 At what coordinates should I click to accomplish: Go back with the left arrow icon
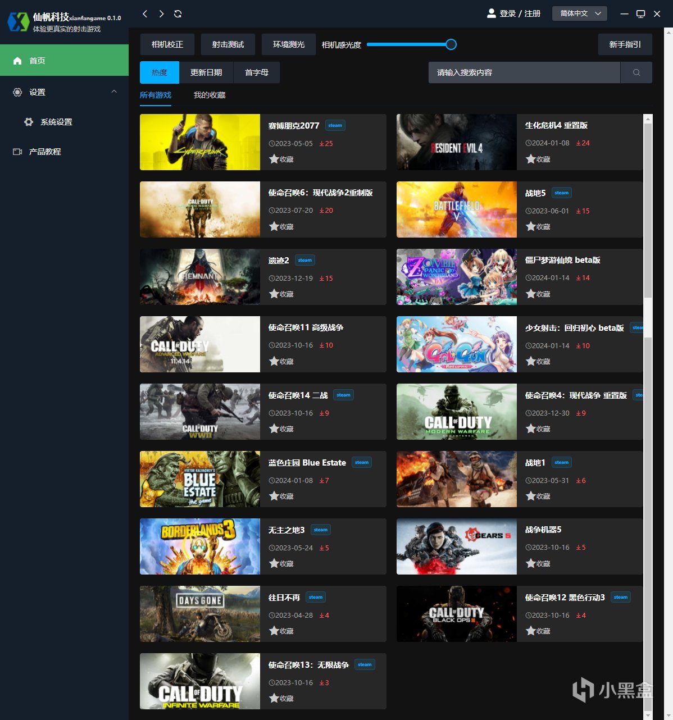145,13
